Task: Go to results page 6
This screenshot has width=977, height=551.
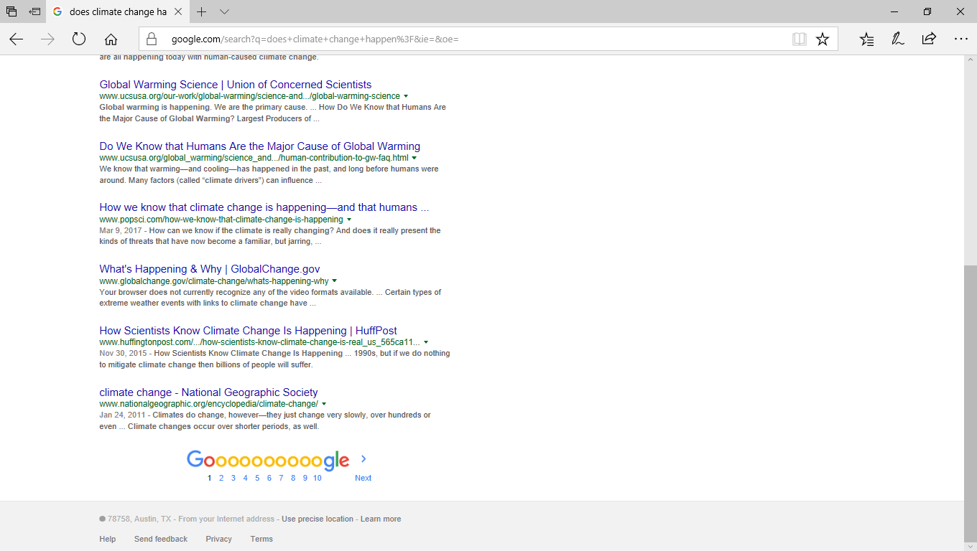Action: tap(269, 478)
